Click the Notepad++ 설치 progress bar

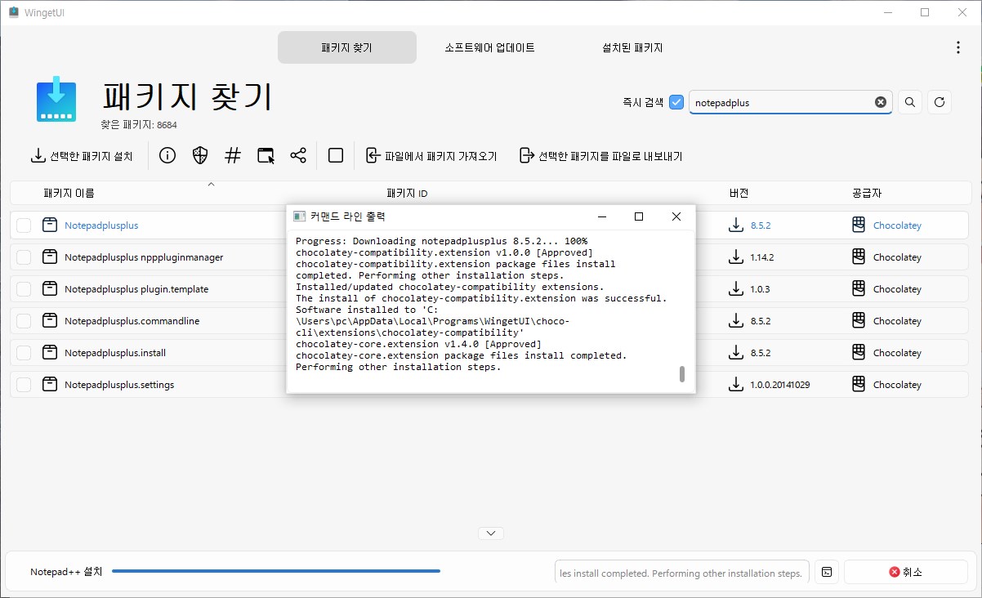[x=276, y=571]
